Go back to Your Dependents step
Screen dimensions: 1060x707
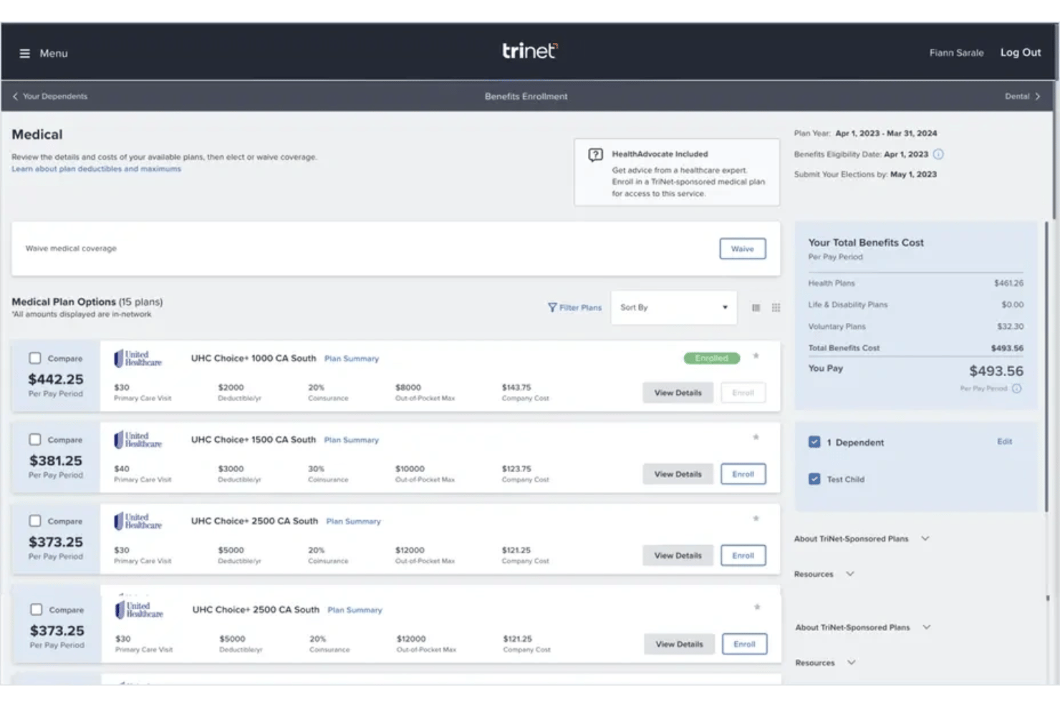tap(54, 96)
